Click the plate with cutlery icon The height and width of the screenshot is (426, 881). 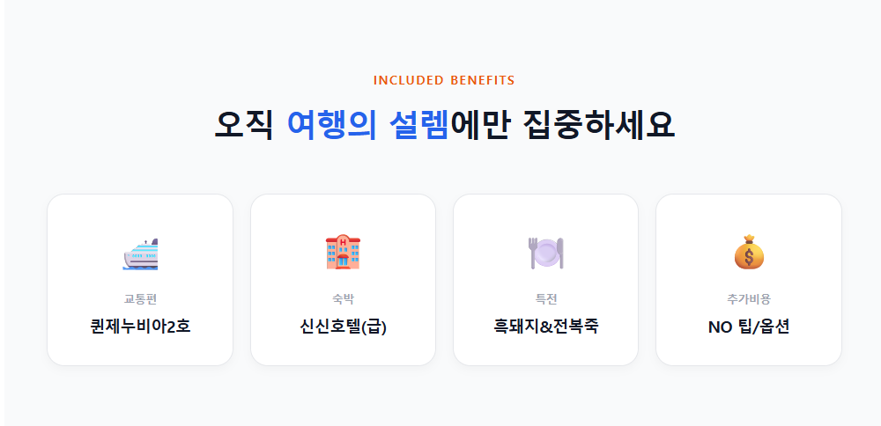click(545, 253)
